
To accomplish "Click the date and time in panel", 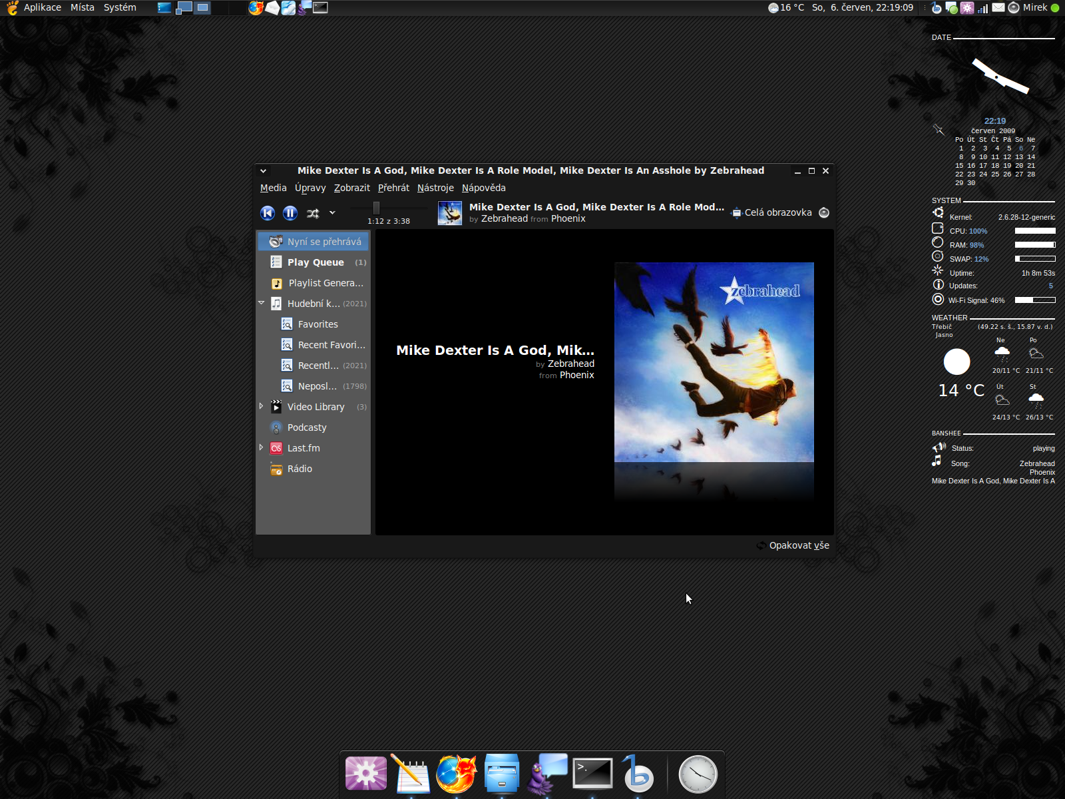I will pos(863,7).
